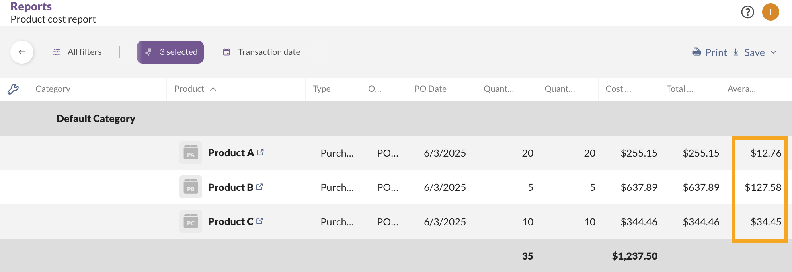This screenshot has width=792, height=272.
Task: Click the Reports breadcrumb link
Action: [x=31, y=6]
